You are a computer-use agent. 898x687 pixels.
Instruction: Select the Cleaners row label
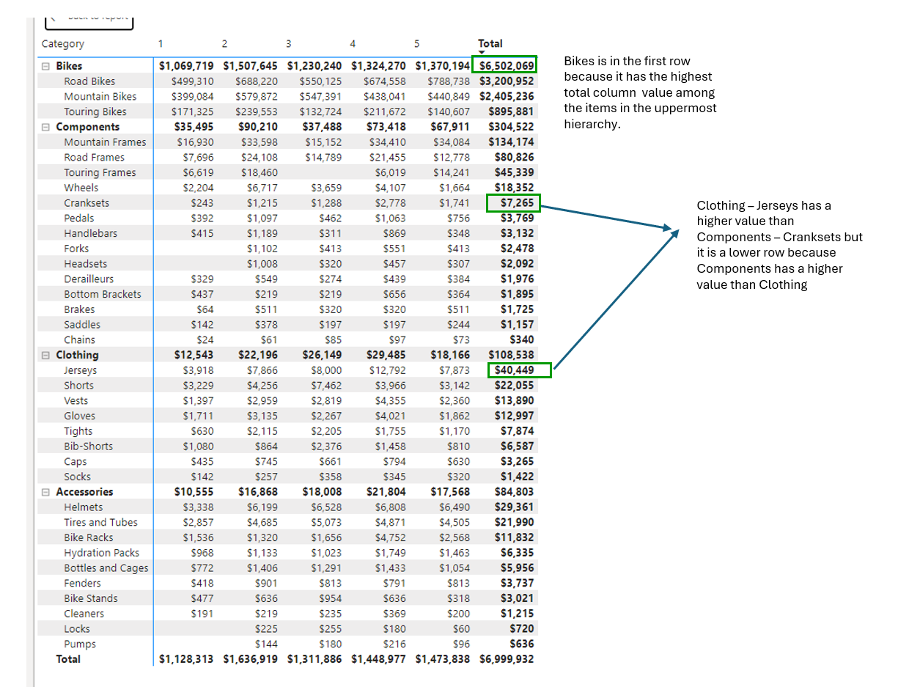tap(84, 614)
